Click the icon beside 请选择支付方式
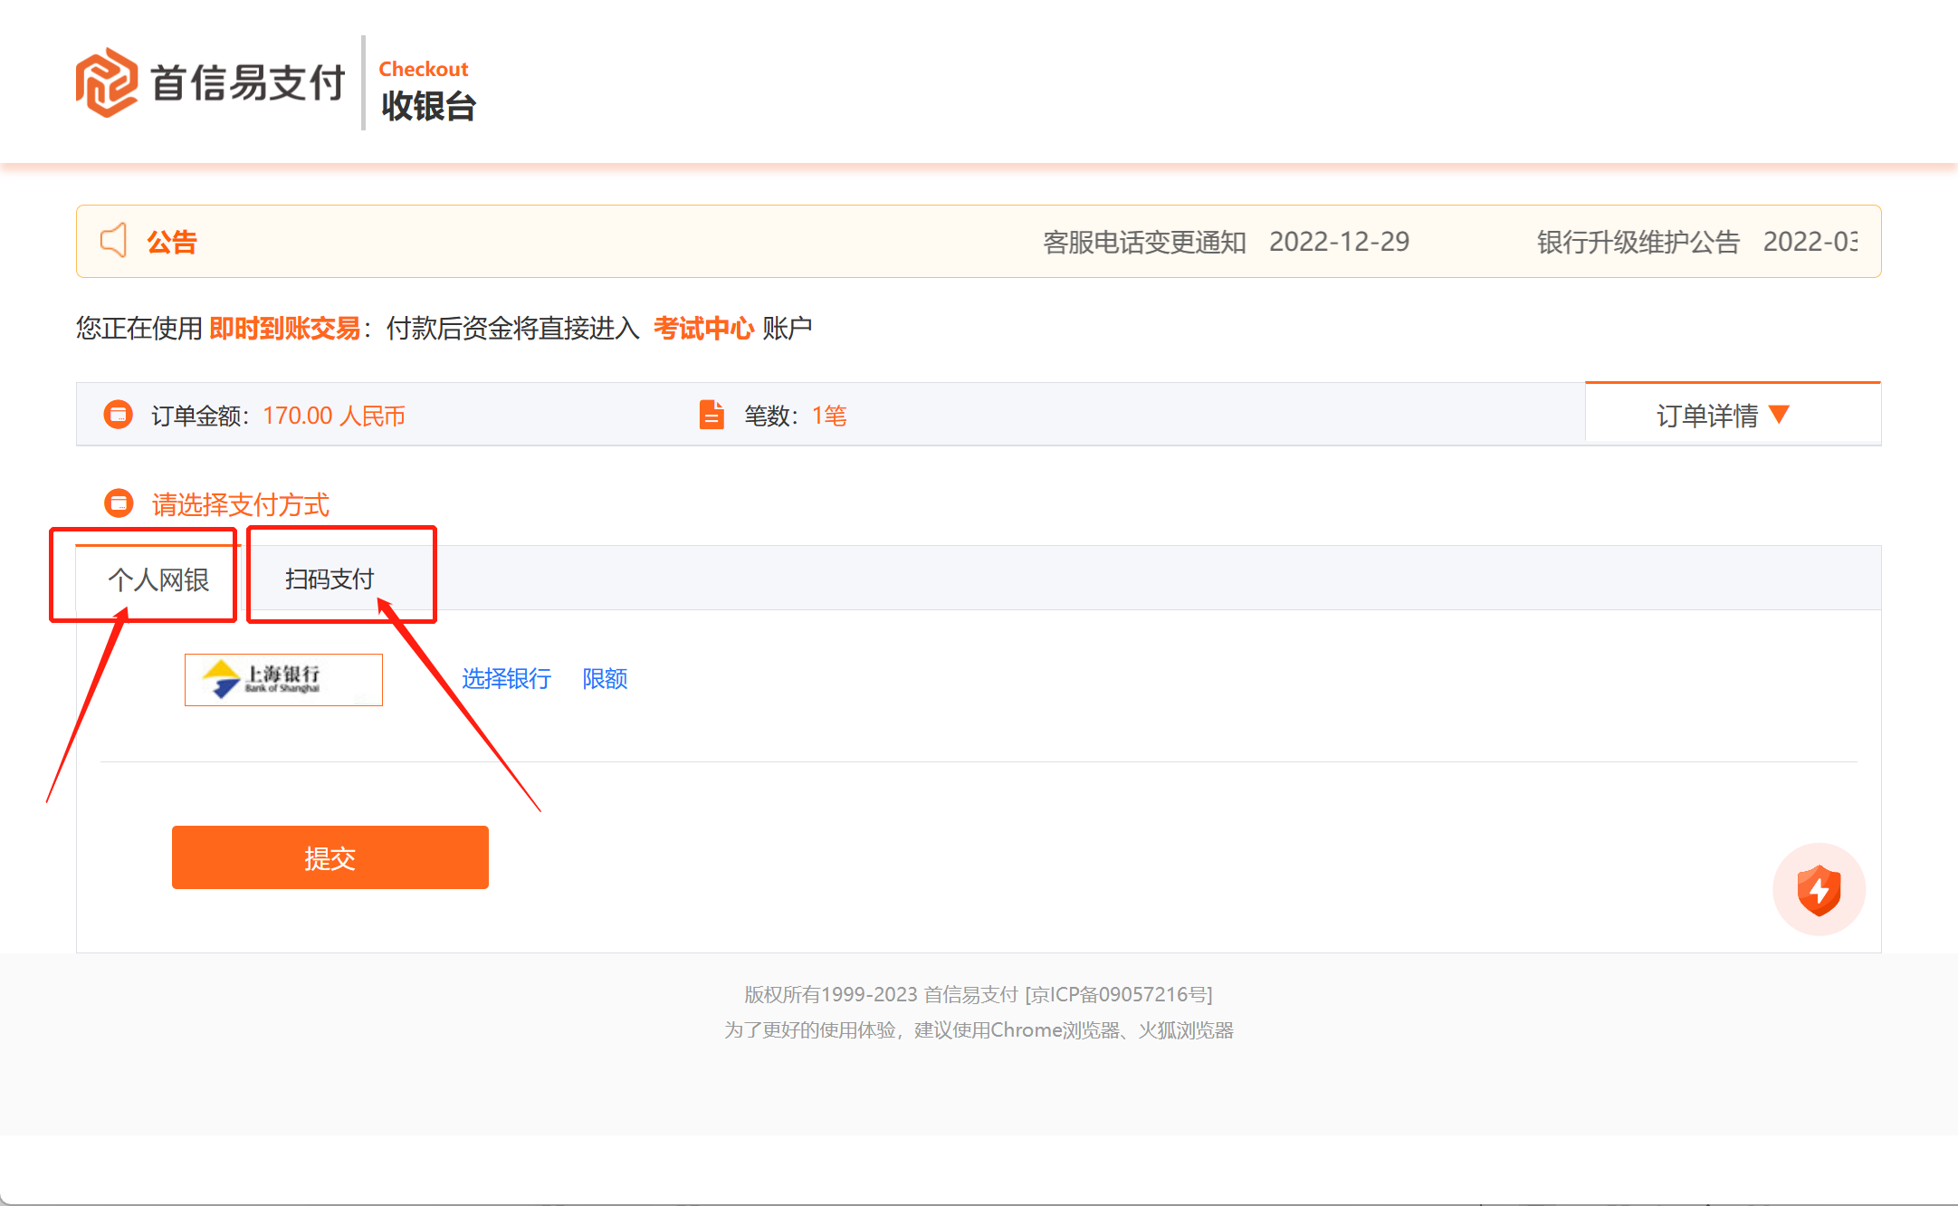The height and width of the screenshot is (1206, 1958). pos(119,502)
